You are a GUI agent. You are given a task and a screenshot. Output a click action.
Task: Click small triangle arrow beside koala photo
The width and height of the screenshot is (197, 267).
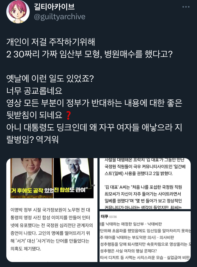pos(93,185)
